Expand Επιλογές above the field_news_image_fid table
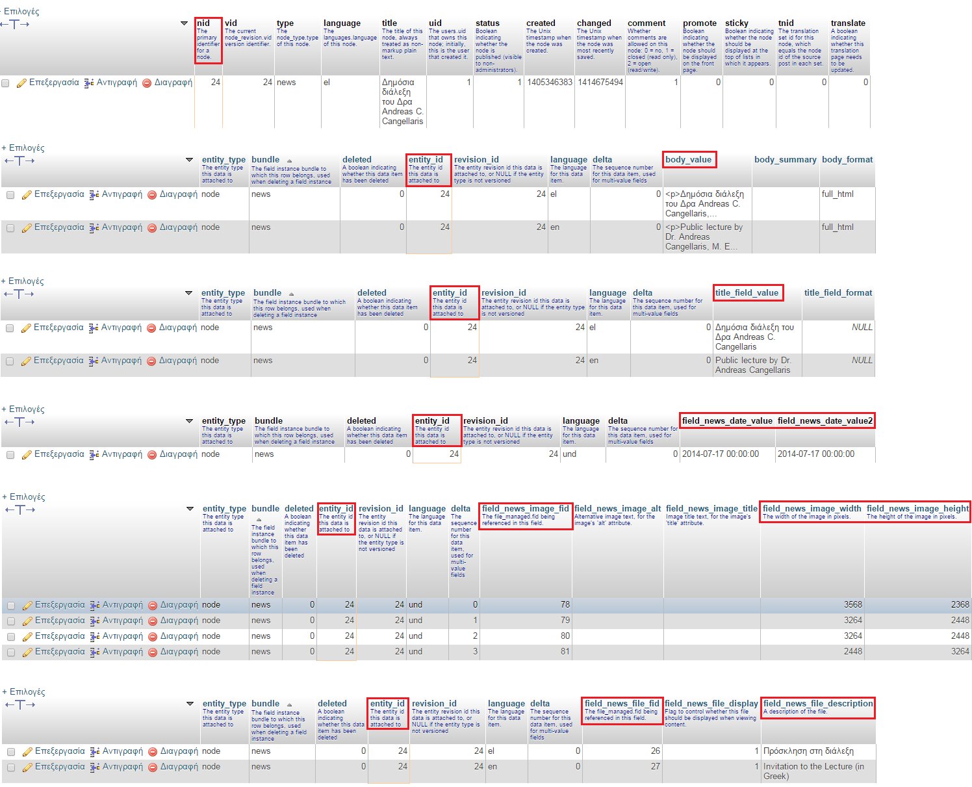This screenshot has width=972, height=787. pyautogui.click(x=23, y=497)
